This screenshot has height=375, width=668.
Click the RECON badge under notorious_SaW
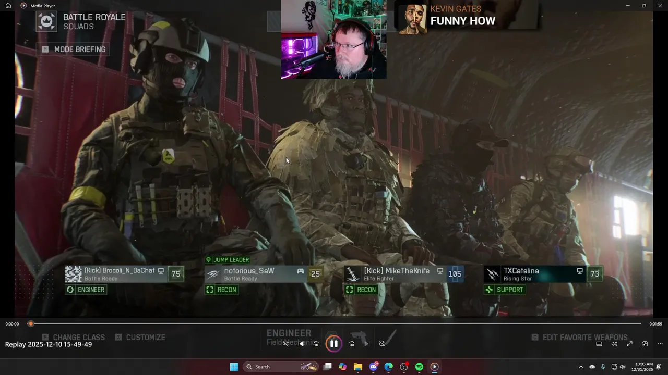pyautogui.click(x=222, y=290)
